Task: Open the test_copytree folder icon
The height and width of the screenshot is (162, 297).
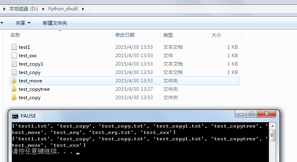Action: point(14,89)
